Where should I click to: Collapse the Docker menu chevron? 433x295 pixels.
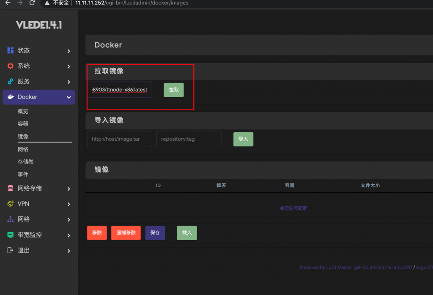[x=69, y=97]
